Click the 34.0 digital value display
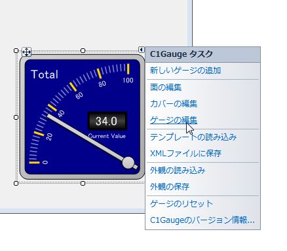Viewport: 287px width, 251px height. click(x=107, y=121)
